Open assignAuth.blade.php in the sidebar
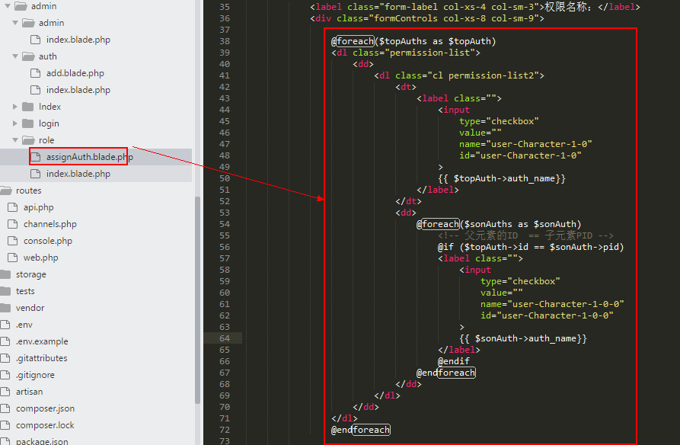The height and width of the screenshot is (445, 680). [89, 157]
